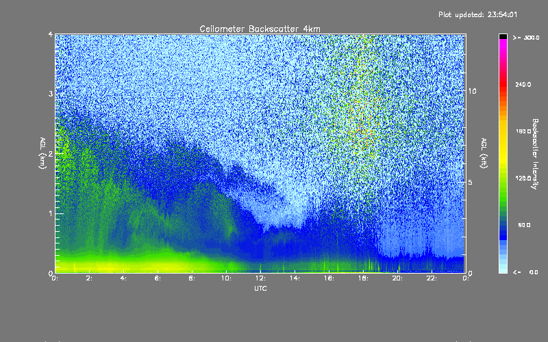Select the 3 tick on AGL (km) axis
The height and width of the screenshot is (342, 548).
[51, 94]
